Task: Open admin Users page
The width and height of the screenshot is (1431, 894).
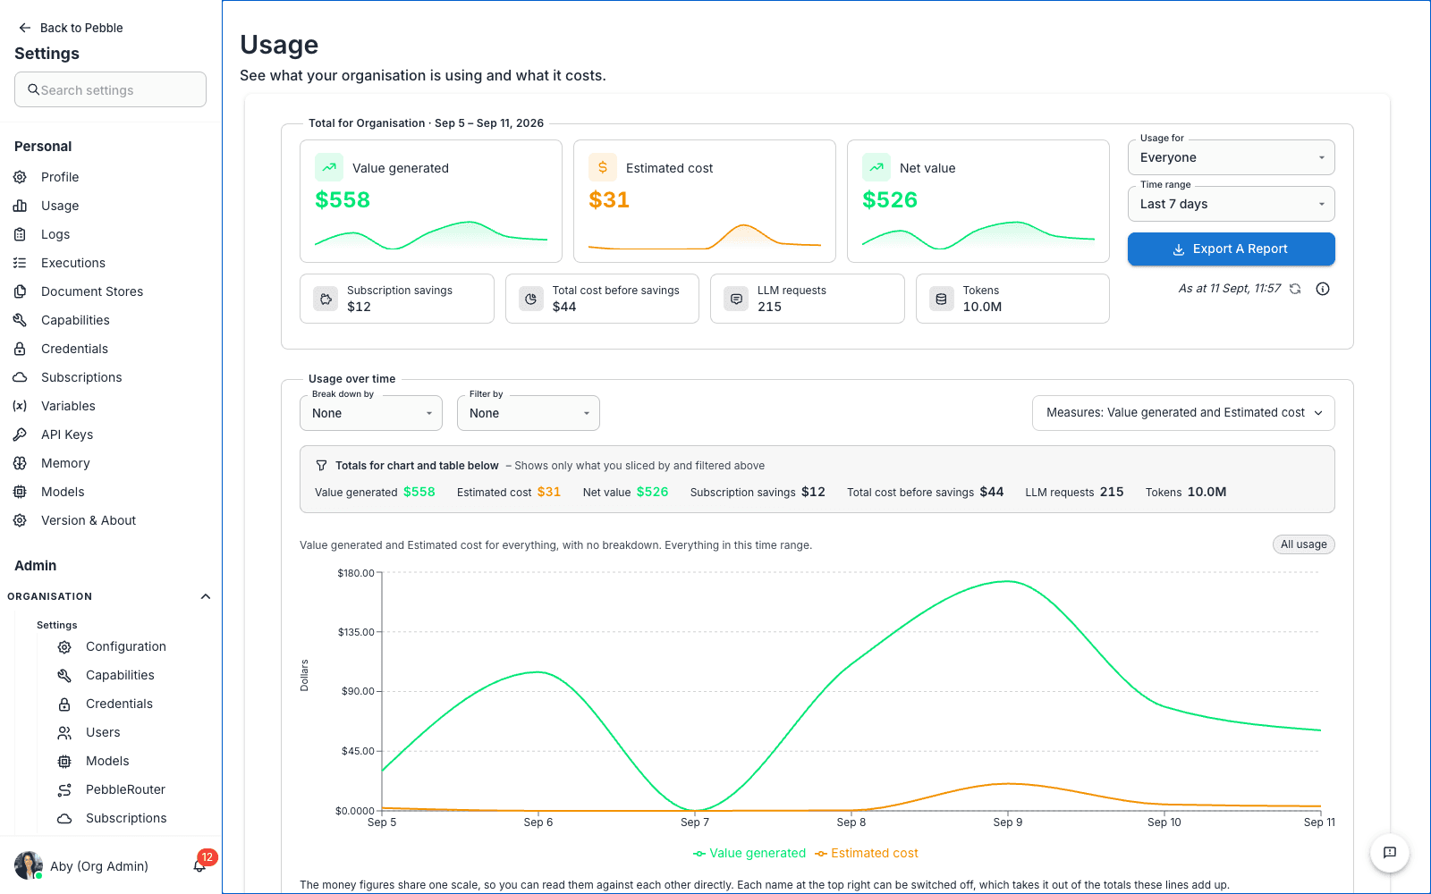Action: (103, 733)
